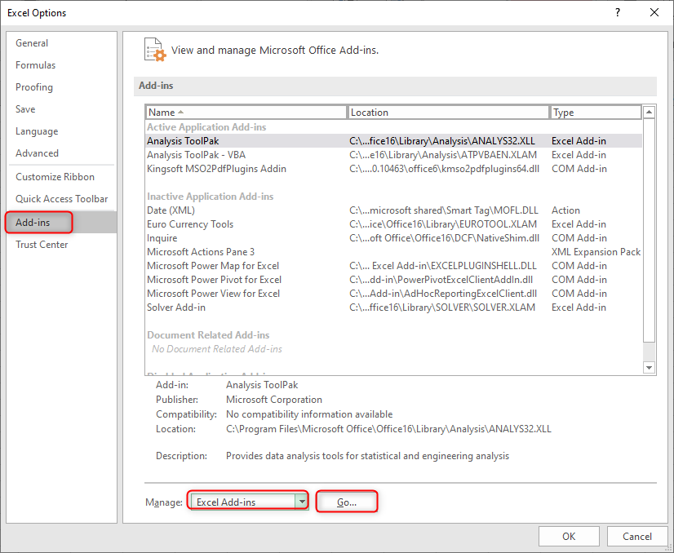Click the list scroll up arrow

coord(649,112)
